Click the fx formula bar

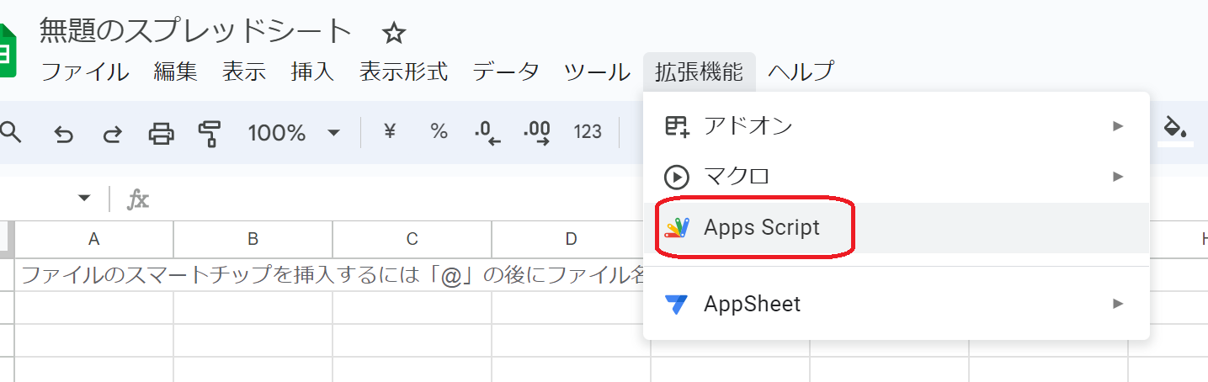(137, 199)
